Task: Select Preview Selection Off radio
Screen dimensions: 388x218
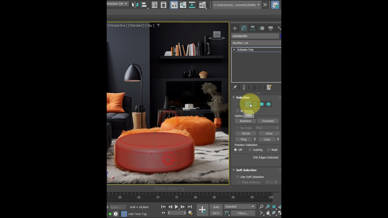Action: click(236, 150)
